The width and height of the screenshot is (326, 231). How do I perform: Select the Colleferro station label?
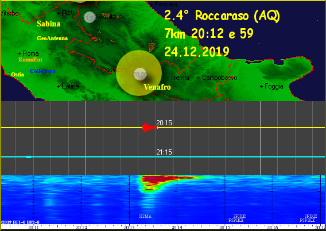coord(42,71)
